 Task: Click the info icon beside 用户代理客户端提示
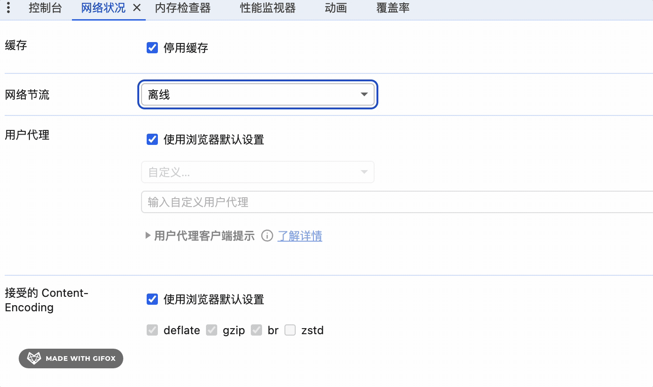[x=267, y=236]
